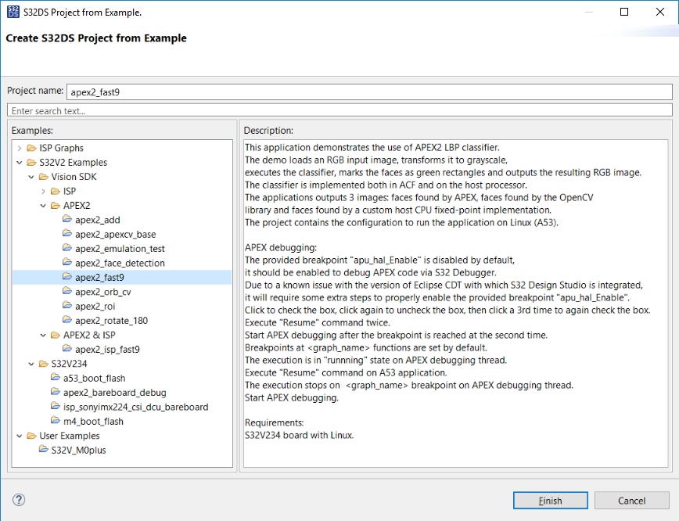Expand the ISP Graphs tree node

(x=19, y=148)
